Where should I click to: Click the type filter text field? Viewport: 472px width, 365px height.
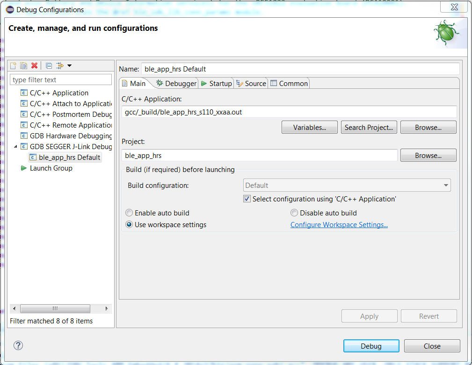pos(61,79)
